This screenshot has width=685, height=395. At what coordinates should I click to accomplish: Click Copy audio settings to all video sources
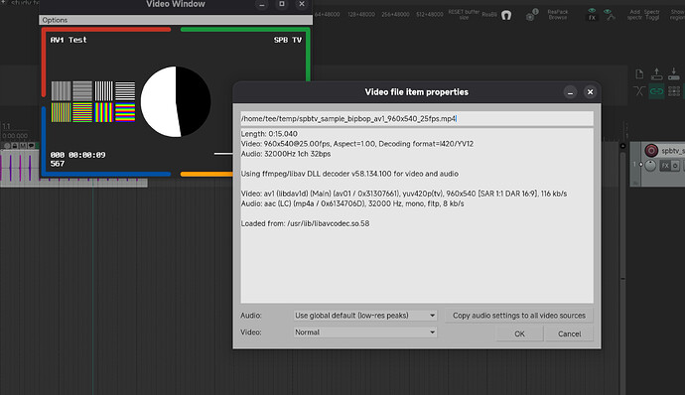[519, 316]
